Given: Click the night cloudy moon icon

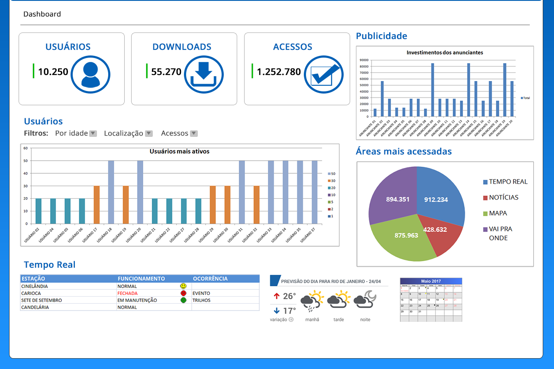Looking at the screenshot, I should click(365, 300).
